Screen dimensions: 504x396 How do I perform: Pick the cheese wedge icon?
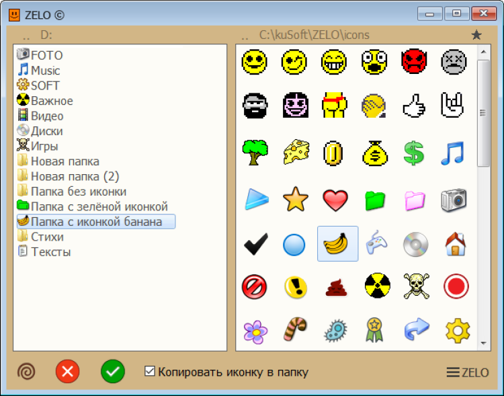[x=294, y=154]
